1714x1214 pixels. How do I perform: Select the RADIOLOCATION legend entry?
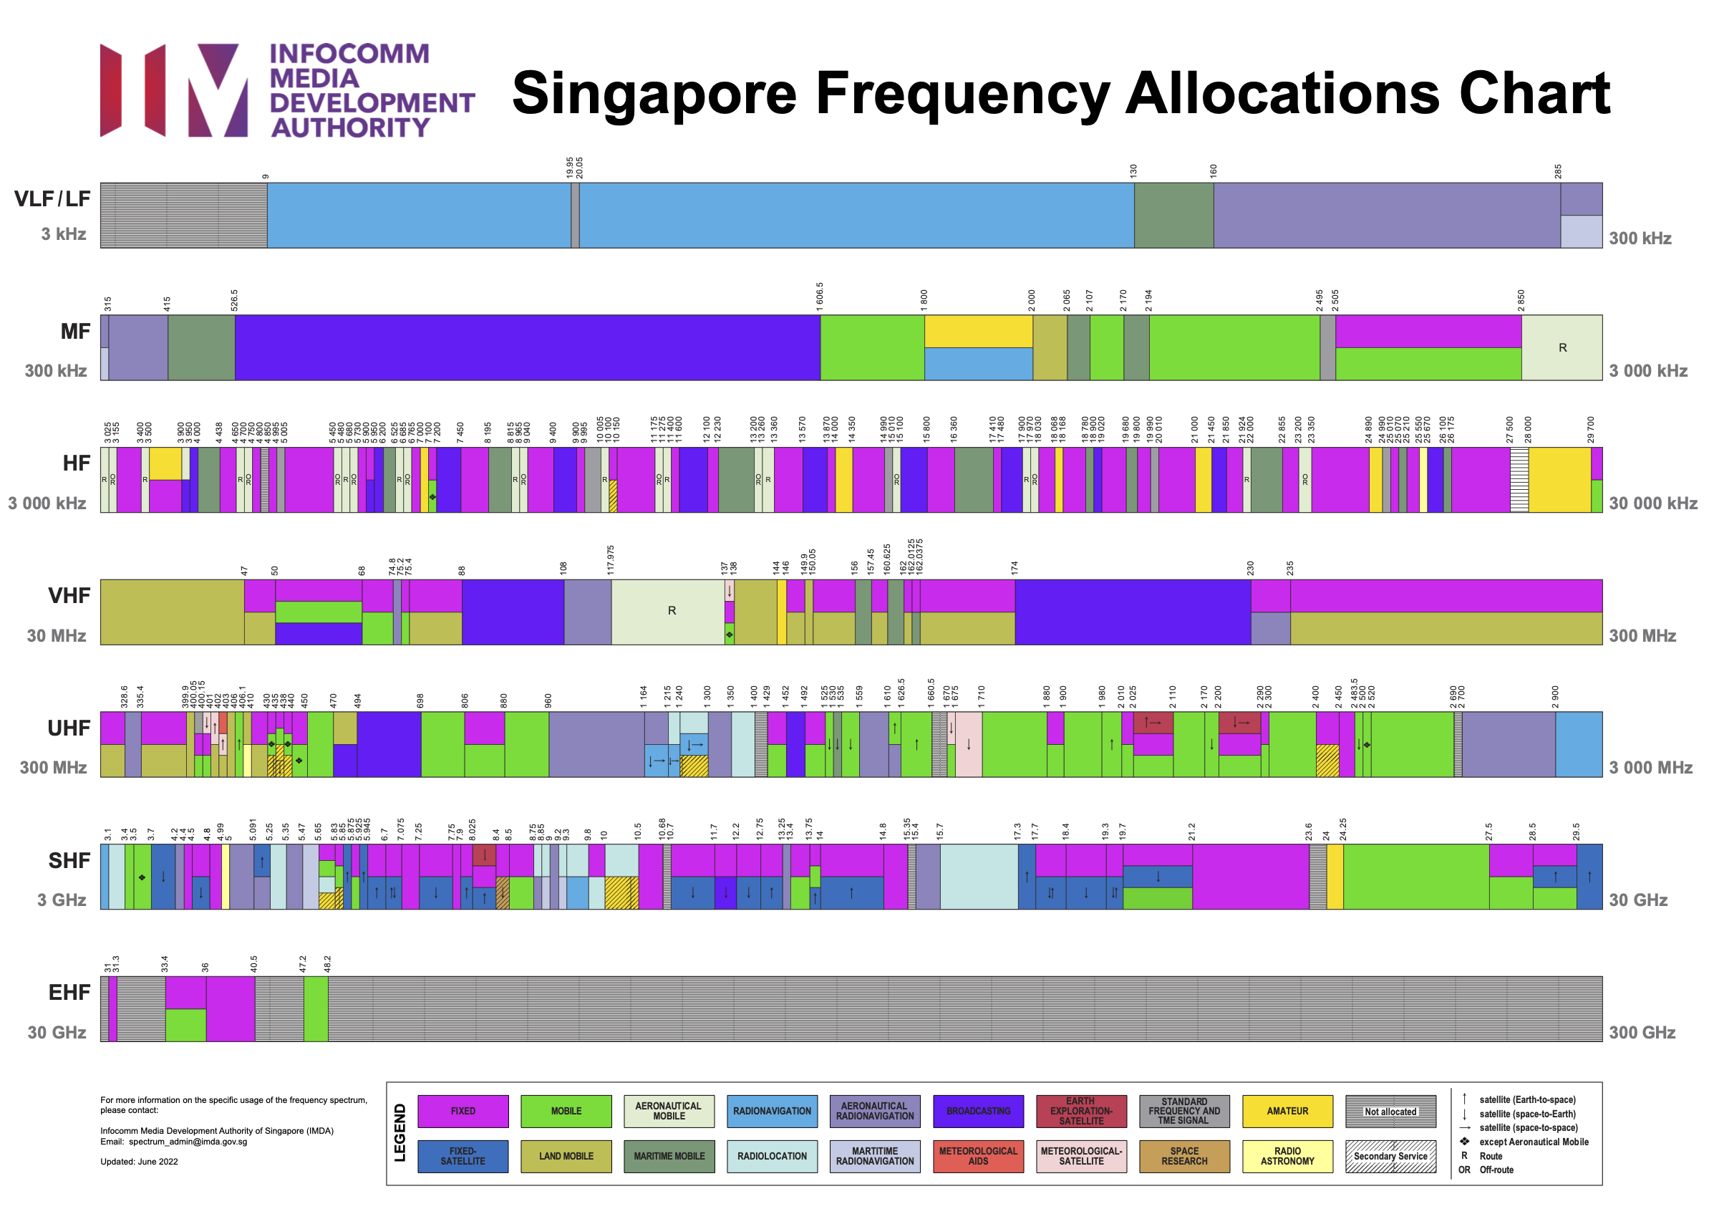tap(771, 1156)
